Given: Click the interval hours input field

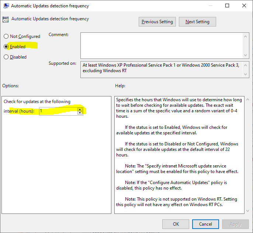Looking at the screenshot, I should 58,111.
